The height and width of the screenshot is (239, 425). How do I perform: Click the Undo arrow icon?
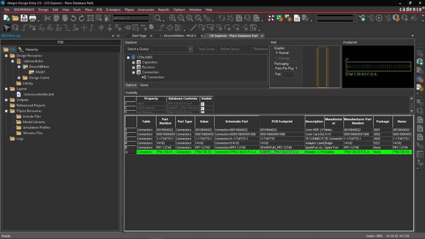[73, 18]
